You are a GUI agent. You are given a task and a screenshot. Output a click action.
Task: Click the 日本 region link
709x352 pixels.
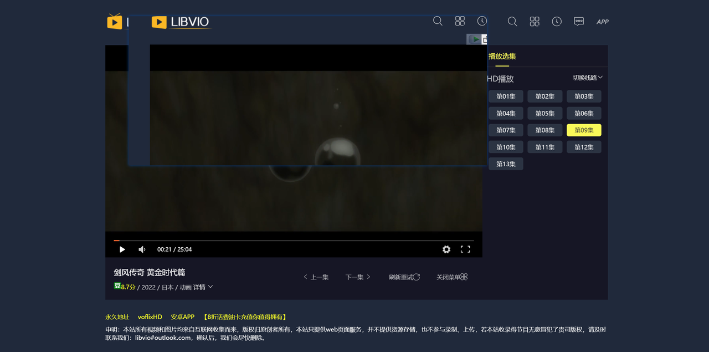pyautogui.click(x=167, y=287)
